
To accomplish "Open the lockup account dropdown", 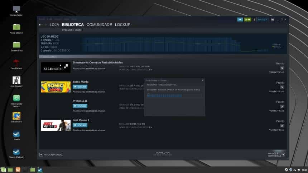I will (263, 20).
